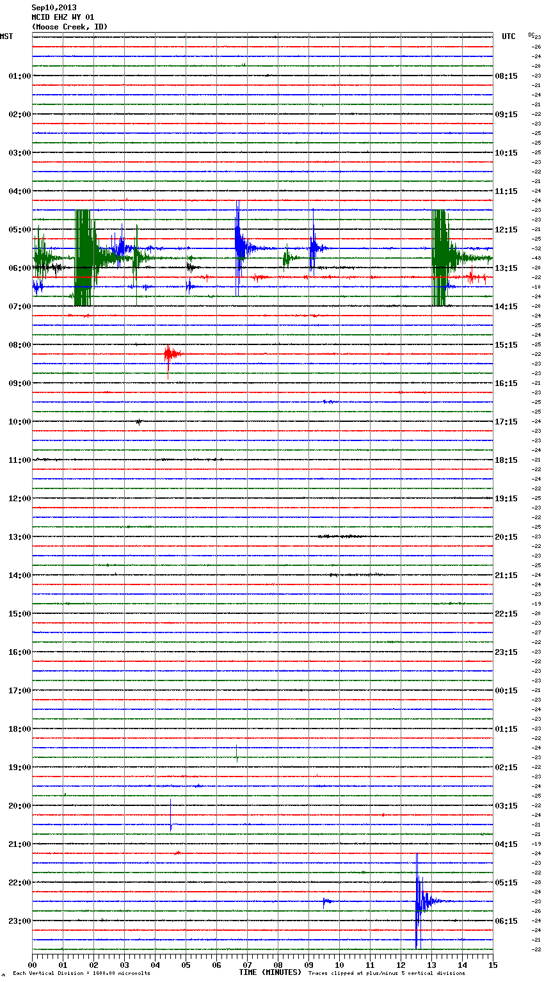Select the 08:00 MST time label
The height and width of the screenshot is (982, 544).
coord(20,344)
